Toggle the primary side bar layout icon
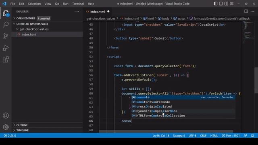This screenshot has height=145, width=258. coord(215,4)
